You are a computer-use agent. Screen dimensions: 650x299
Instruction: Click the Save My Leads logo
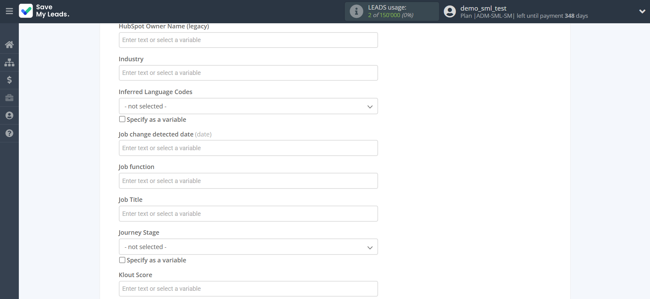(x=44, y=11)
